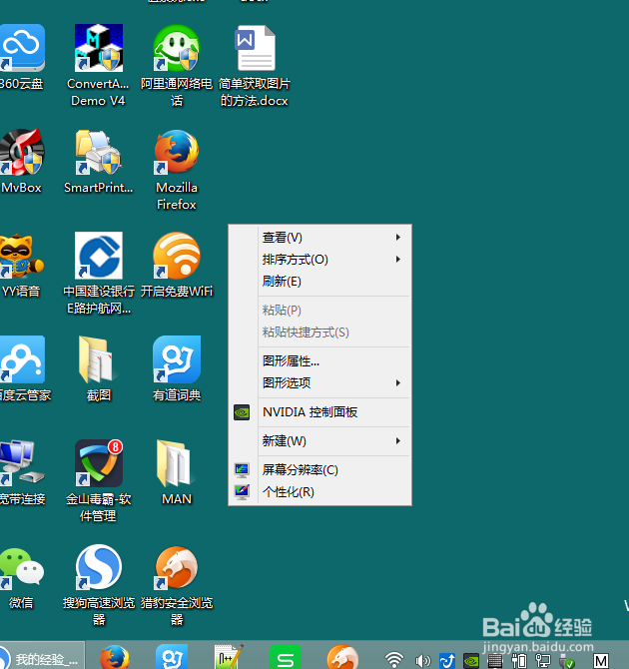The image size is (629, 669).
Task: Open Wi-Fi network tray icon
Action: 393,660
